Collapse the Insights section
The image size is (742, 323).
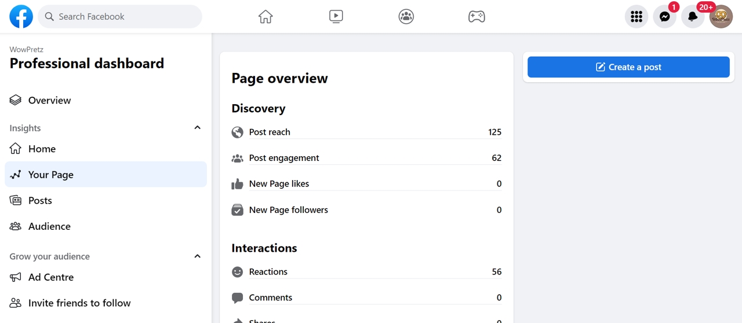197,128
